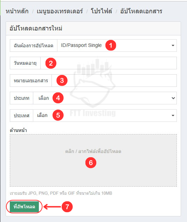This screenshot has width=187, height=222.
Task: Open the ID/Passport Single document type dropdown
Action: 117,46
